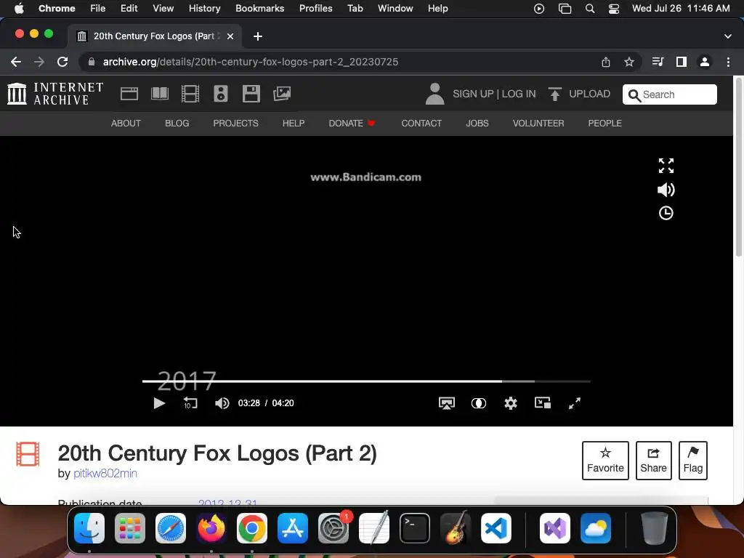Open HELP page
Screen dimensions: 744x558
tap(294, 124)
